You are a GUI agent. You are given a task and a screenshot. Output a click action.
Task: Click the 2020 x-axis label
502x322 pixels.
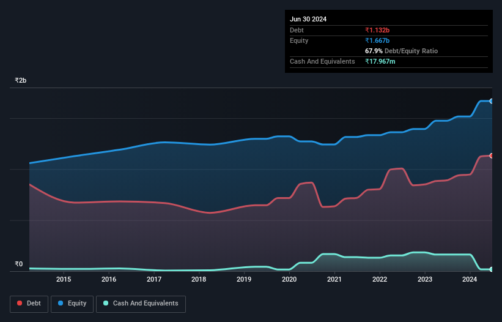pyautogui.click(x=289, y=279)
